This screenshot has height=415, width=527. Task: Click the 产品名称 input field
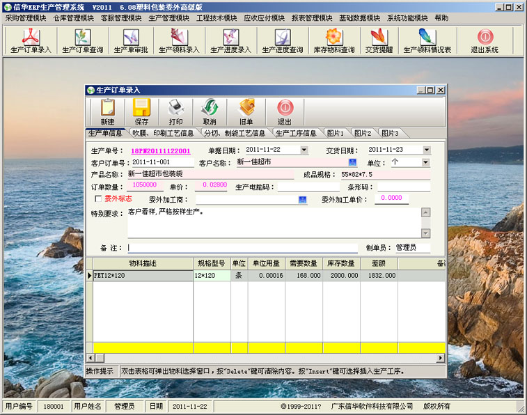[210, 174]
